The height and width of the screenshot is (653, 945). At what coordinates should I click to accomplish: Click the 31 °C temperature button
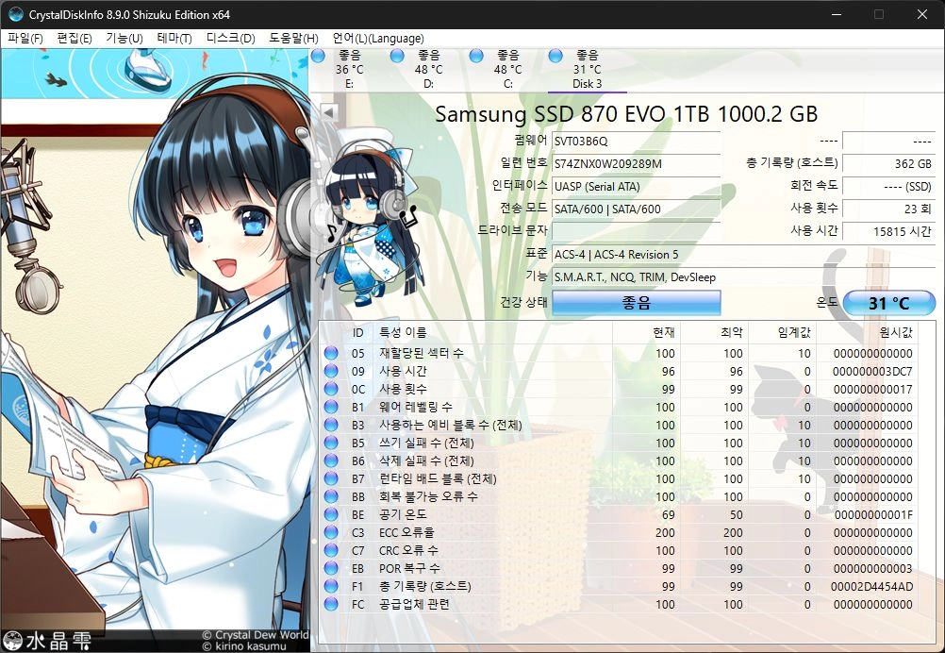point(889,303)
